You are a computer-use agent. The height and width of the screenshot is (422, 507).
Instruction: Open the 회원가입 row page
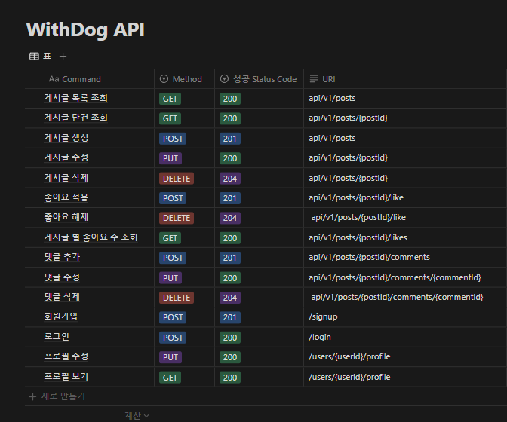(x=61, y=316)
